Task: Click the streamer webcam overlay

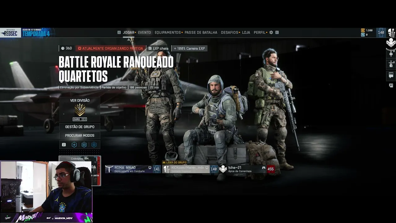Action: (x=46, y=186)
